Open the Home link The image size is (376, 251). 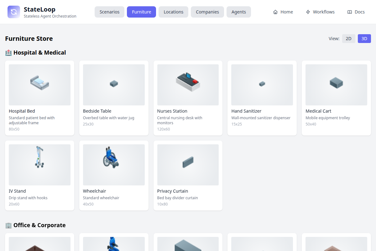coord(283,12)
